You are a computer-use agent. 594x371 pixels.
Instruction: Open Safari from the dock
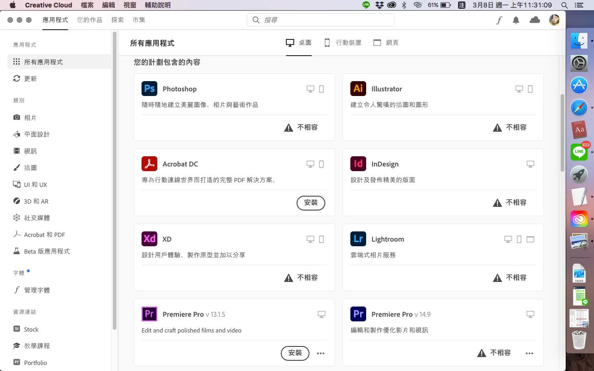[x=579, y=108]
